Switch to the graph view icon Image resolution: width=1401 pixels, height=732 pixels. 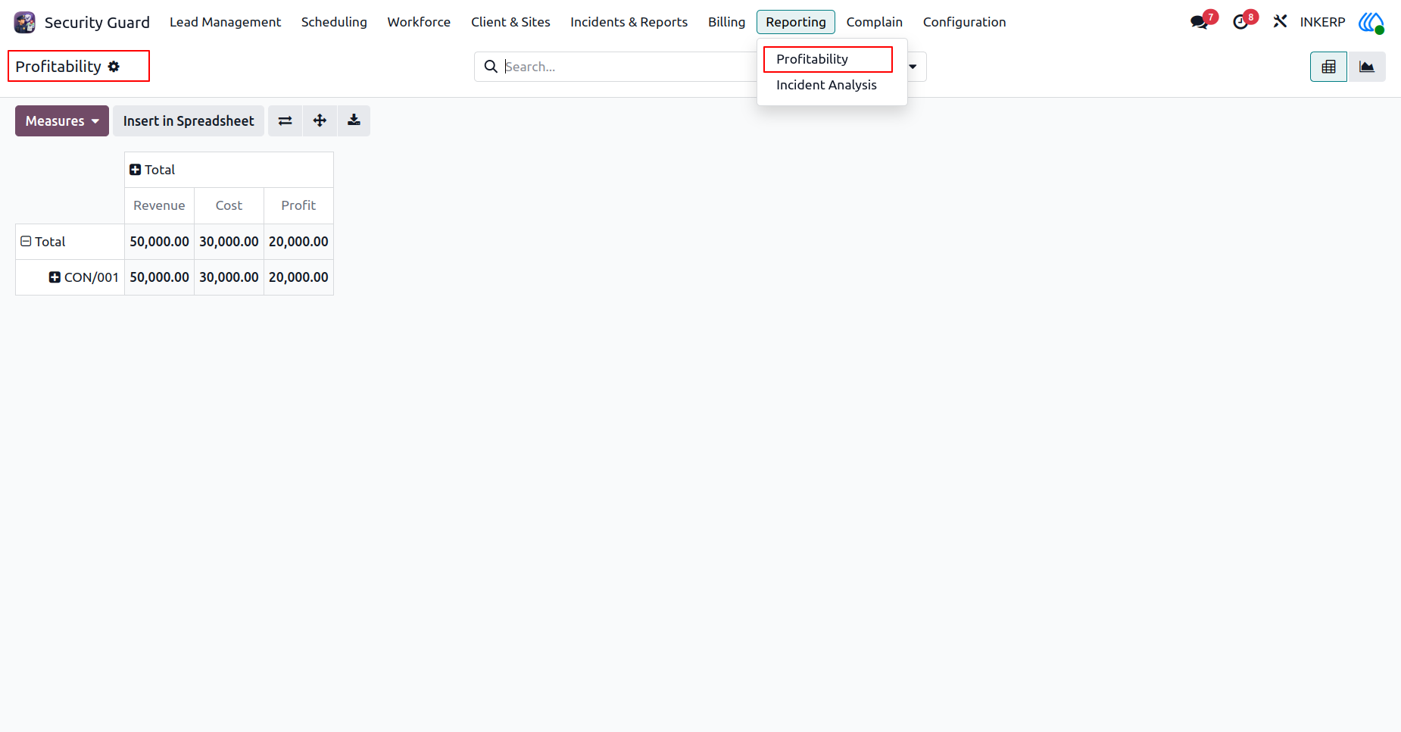[x=1367, y=67]
